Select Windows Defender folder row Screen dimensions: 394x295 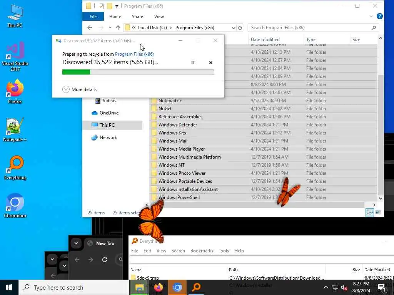click(x=263, y=125)
